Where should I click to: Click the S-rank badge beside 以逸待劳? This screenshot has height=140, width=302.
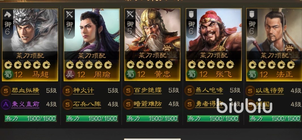[250, 91]
